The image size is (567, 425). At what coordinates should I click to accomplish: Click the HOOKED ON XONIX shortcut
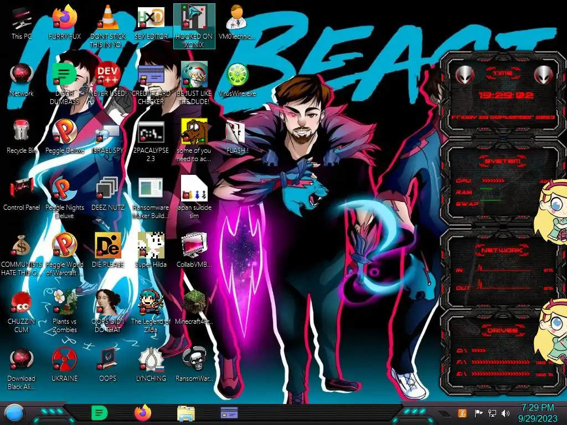(194, 26)
